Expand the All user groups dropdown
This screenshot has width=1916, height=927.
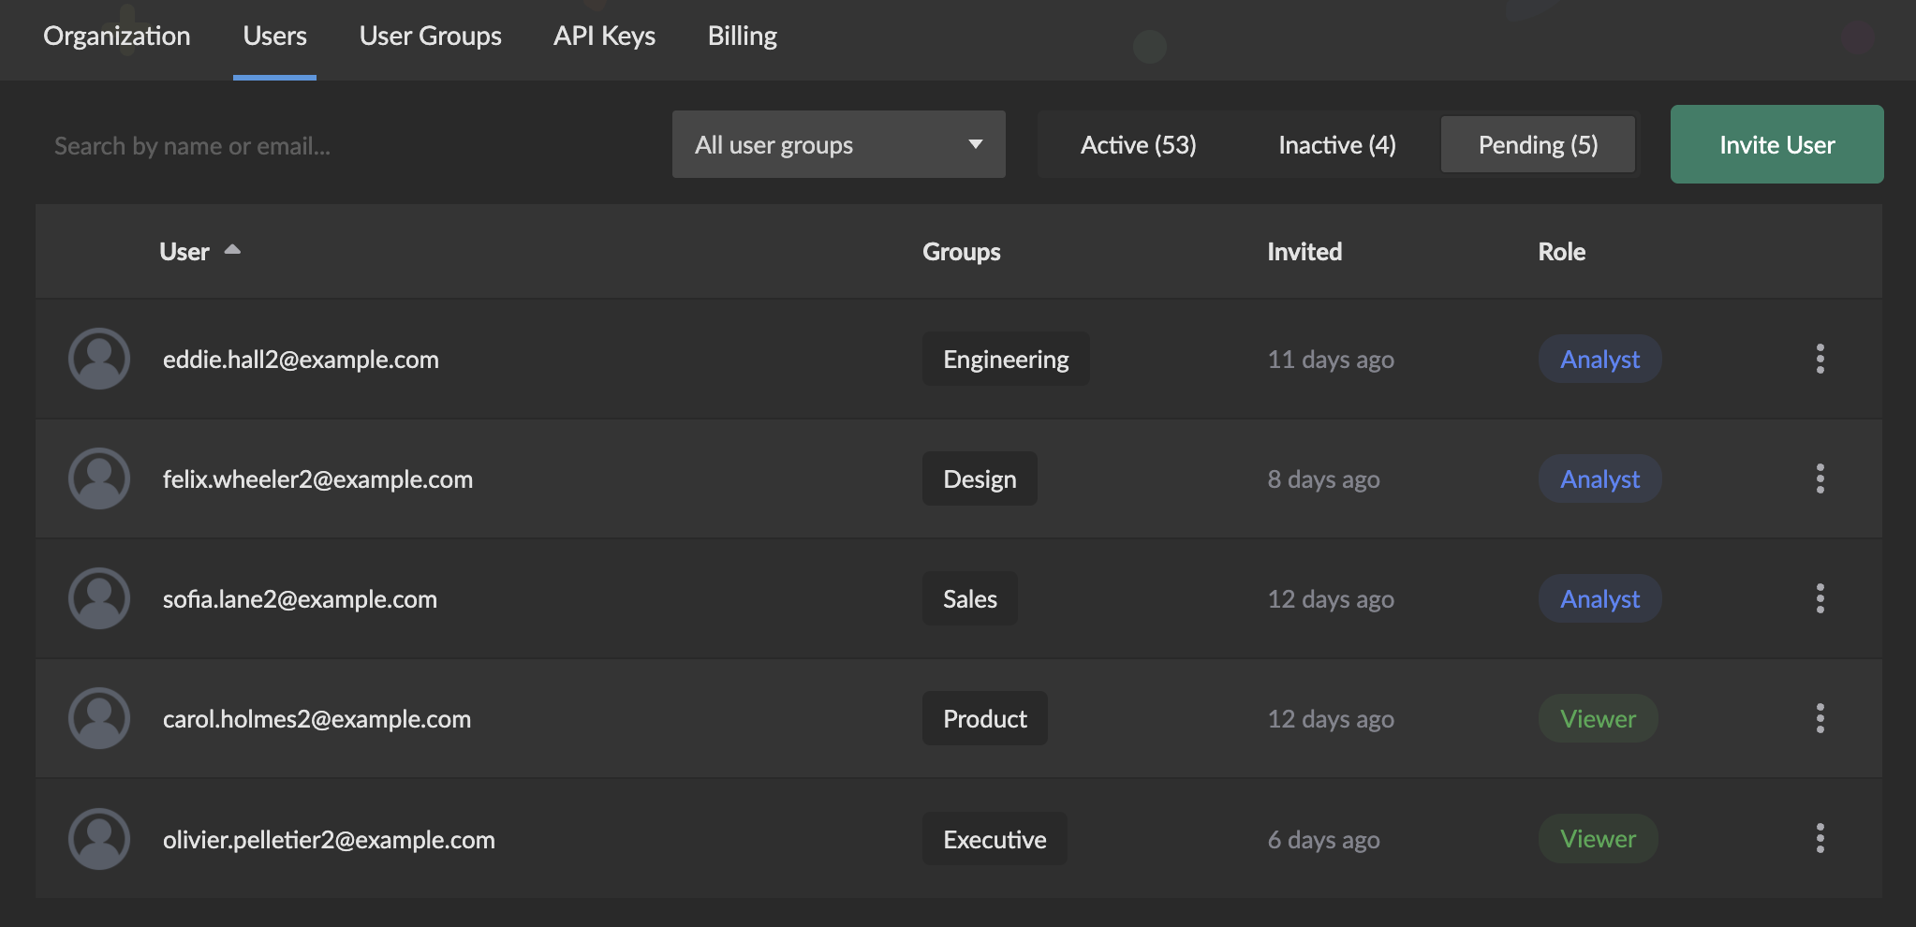point(838,145)
